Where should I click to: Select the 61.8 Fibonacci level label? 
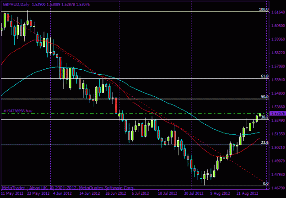264,76
